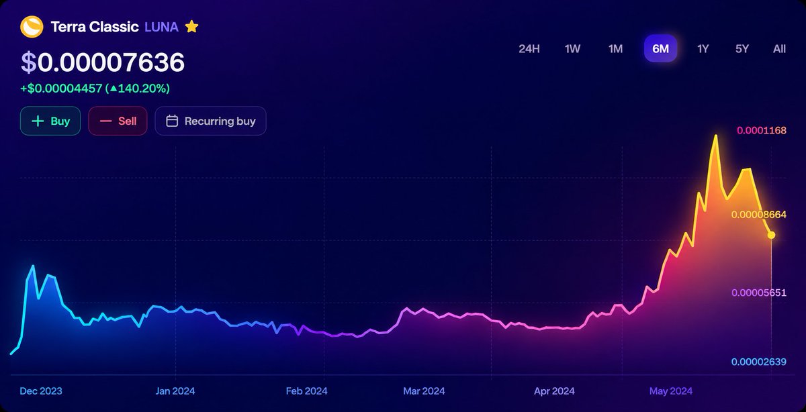Click the current price dot on chart
This screenshot has height=412, width=806.
(771, 235)
